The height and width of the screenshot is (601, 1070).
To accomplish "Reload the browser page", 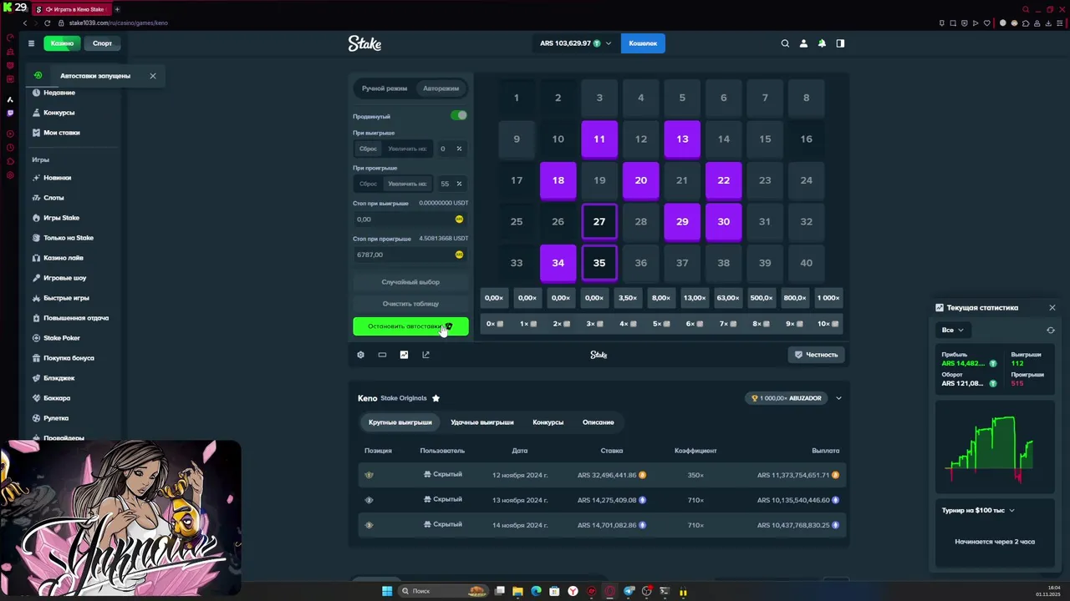I will pyautogui.click(x=47, y=23).
